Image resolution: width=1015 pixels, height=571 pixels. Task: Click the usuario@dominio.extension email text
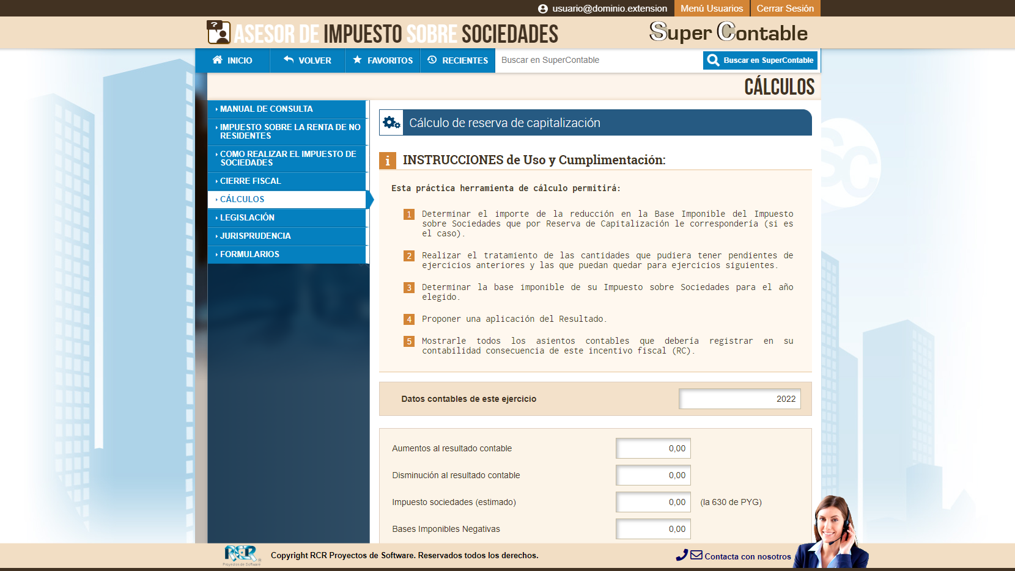[x=610, y=9]
